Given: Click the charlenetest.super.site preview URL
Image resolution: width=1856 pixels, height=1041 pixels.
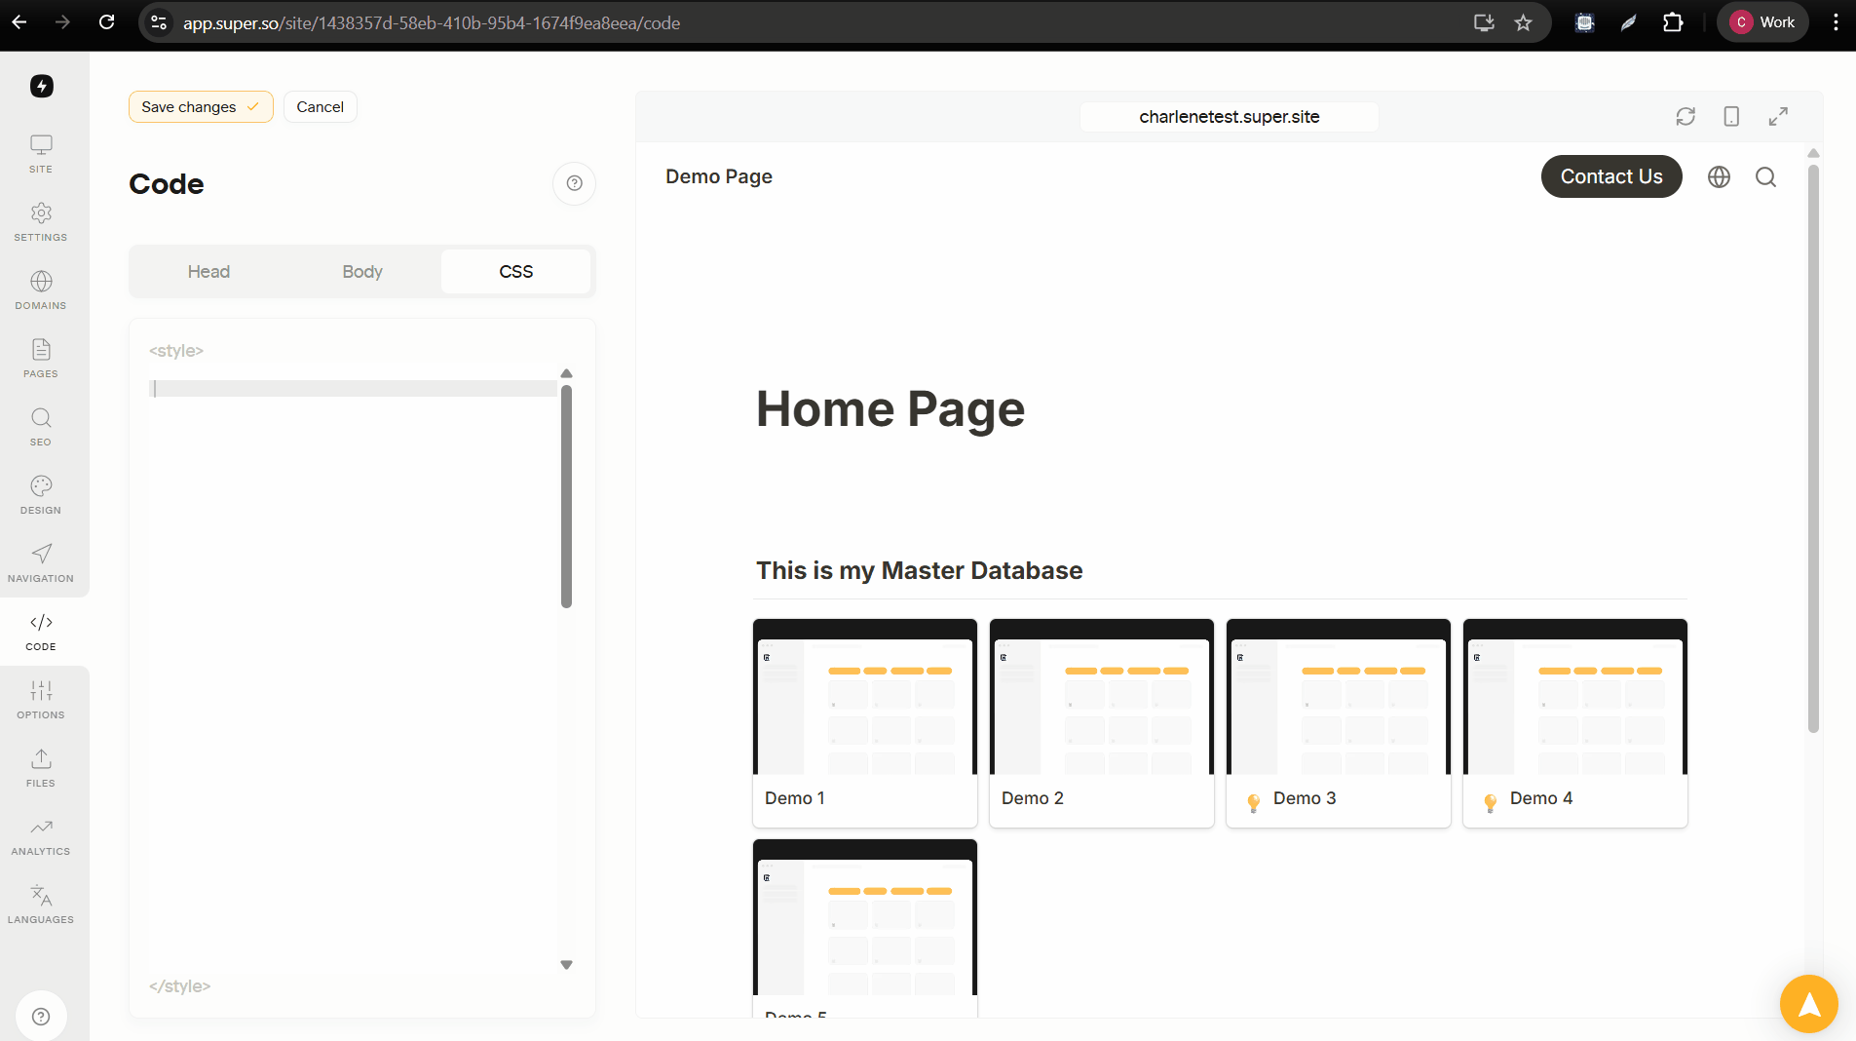Looking at the screenshot, I should pos(1230,117).
